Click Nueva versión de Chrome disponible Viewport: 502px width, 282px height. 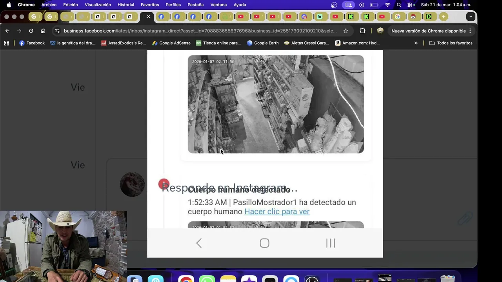pos(429,31)
